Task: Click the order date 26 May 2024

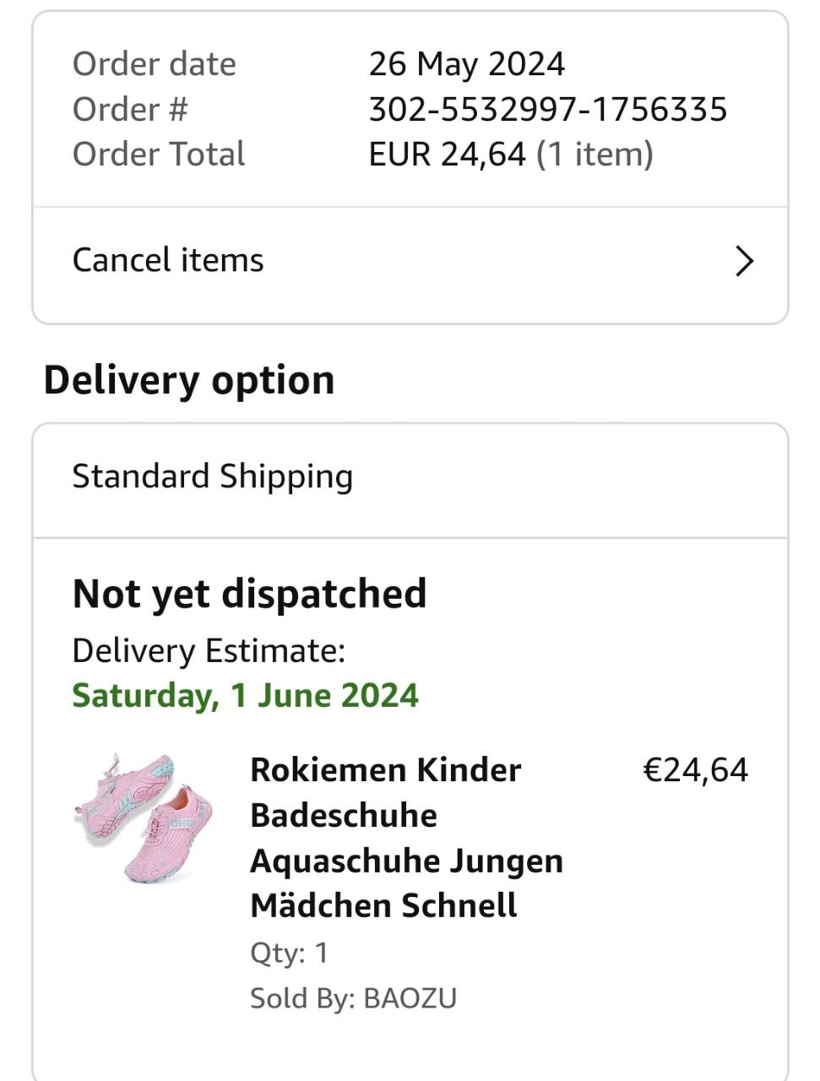Action: [466, 64]
